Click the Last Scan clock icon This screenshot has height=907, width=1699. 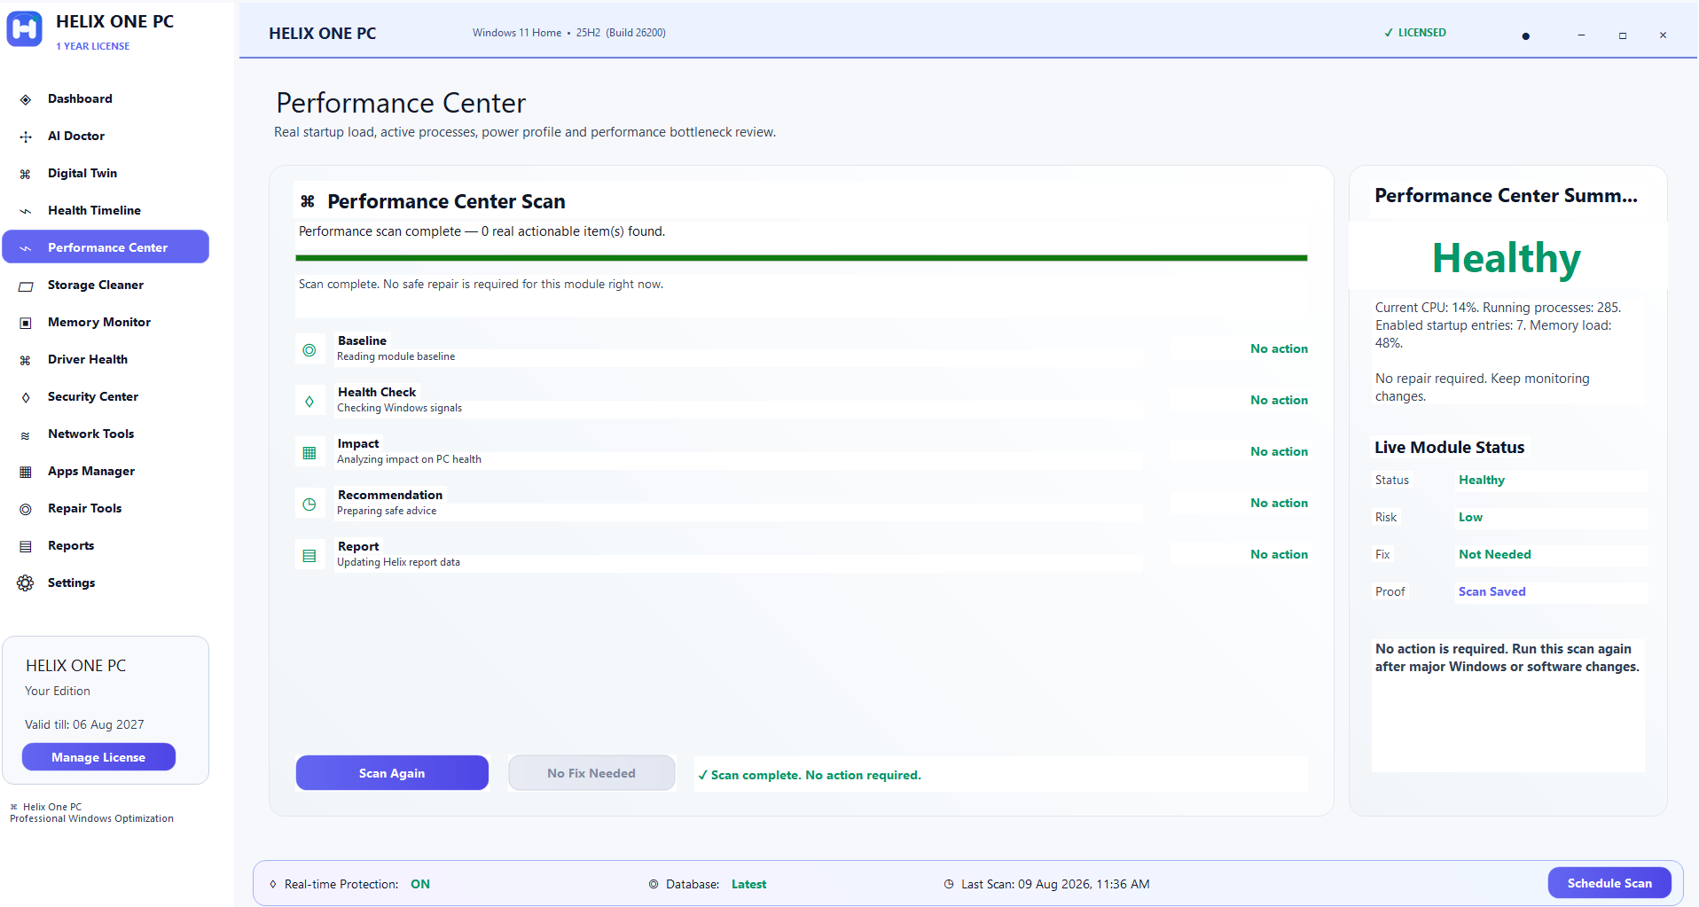[x=949, y=884]
